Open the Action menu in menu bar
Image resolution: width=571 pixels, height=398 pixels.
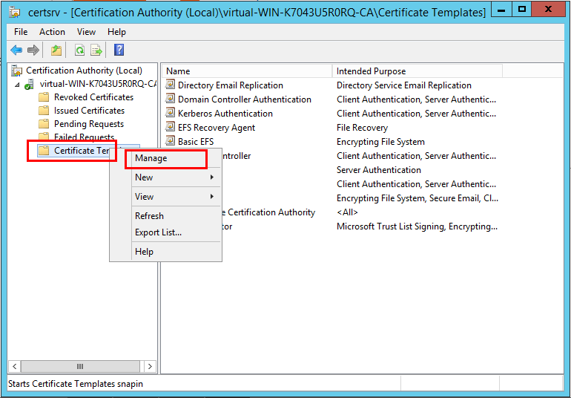52,32
